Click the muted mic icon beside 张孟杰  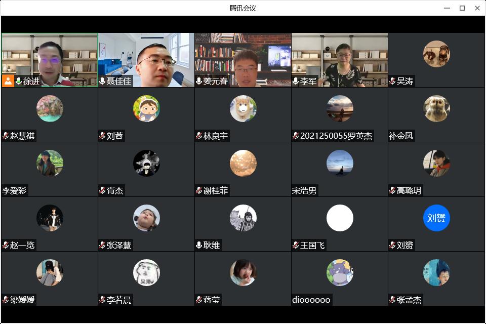tap(392, 300)
